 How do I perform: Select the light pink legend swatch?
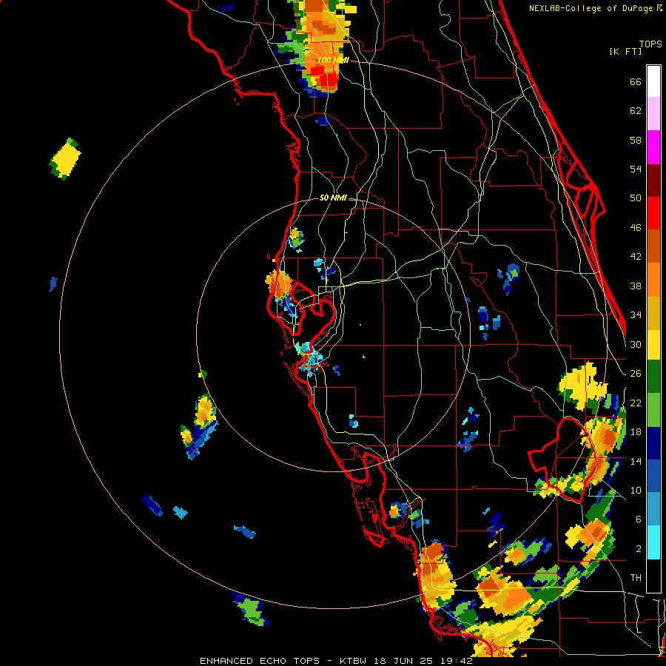(653, 113)
